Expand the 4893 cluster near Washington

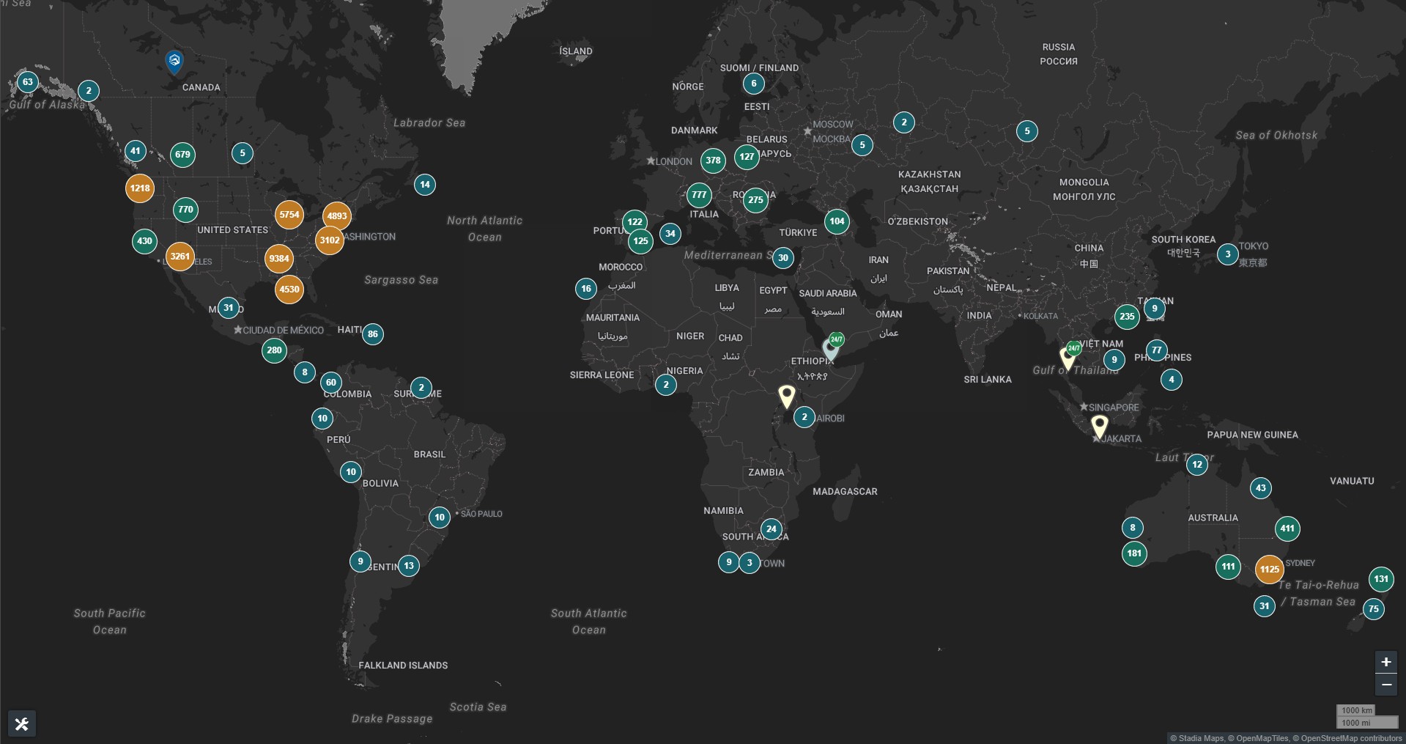pyautogui.click(x=337, y=216)
